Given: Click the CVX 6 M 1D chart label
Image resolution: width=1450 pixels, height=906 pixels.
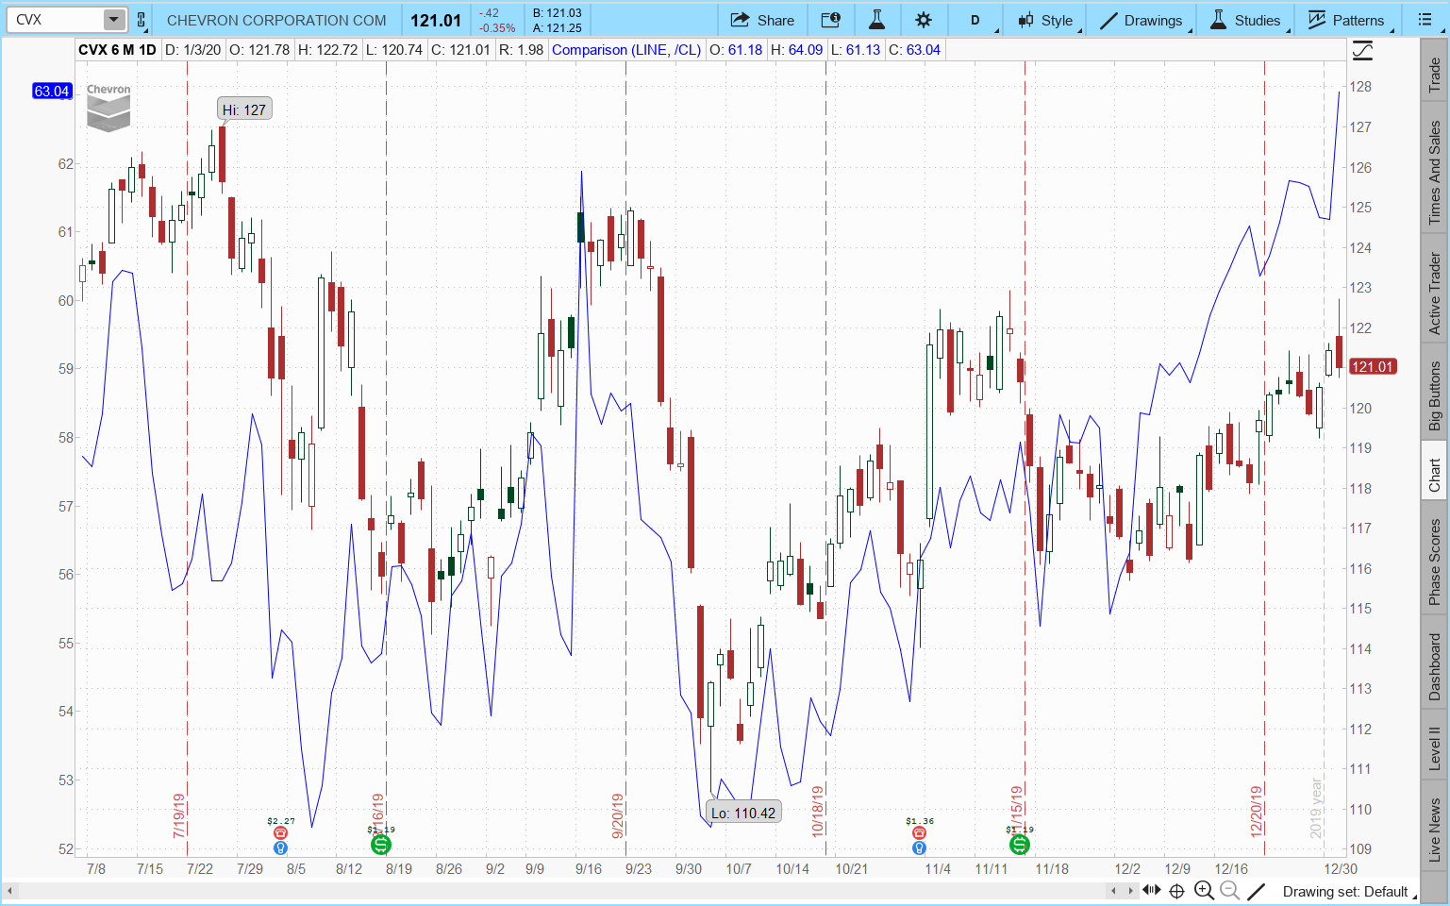Looking at the screenshot, I should [x=117, y=50].
